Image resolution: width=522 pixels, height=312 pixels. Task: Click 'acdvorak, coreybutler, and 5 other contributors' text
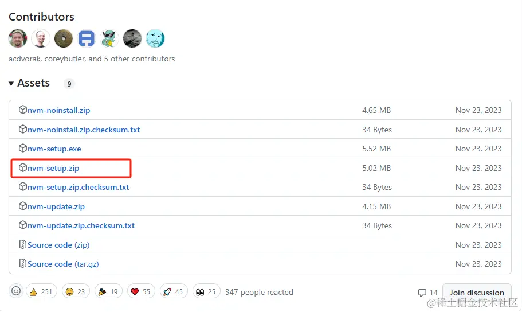point(92,58)
